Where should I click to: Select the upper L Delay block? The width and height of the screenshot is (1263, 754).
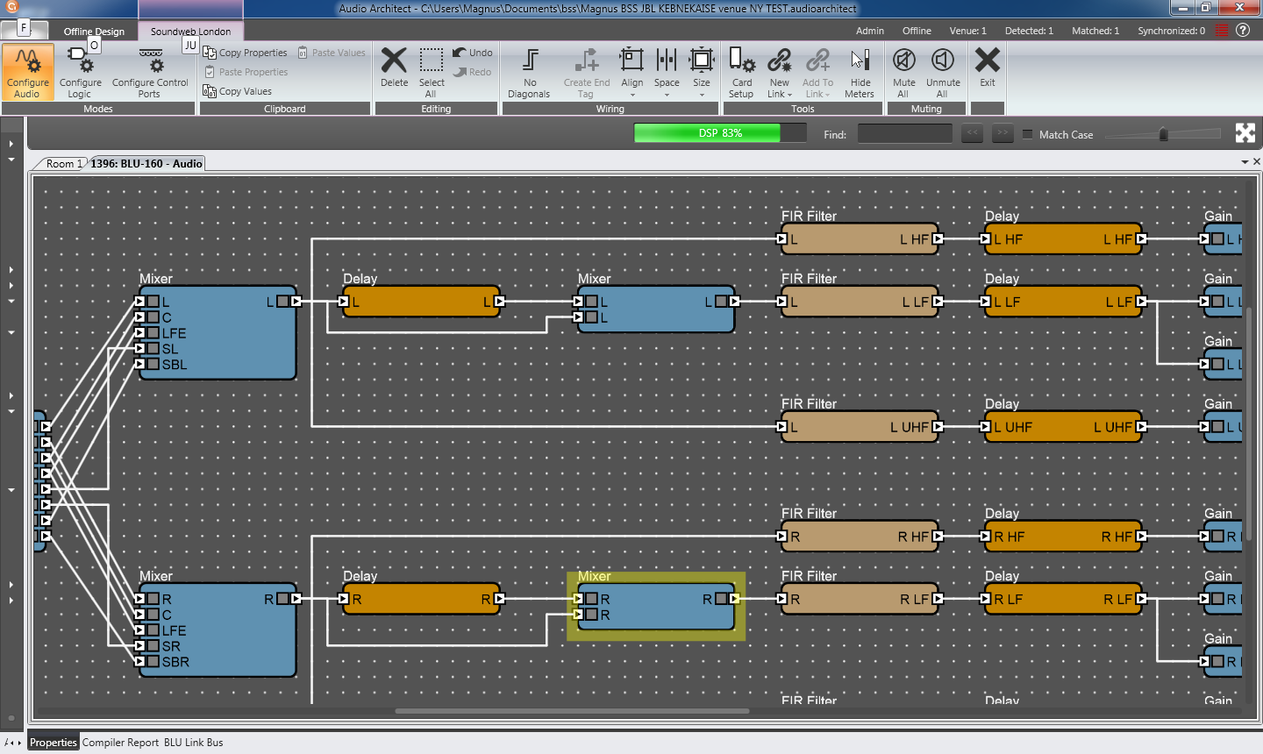coord(421,302)
